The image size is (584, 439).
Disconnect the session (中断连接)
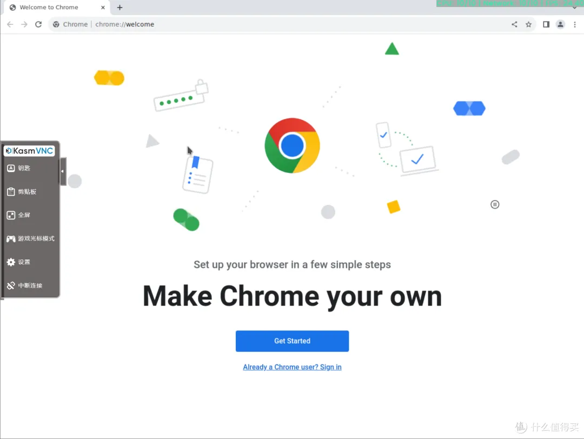[30, 285]
